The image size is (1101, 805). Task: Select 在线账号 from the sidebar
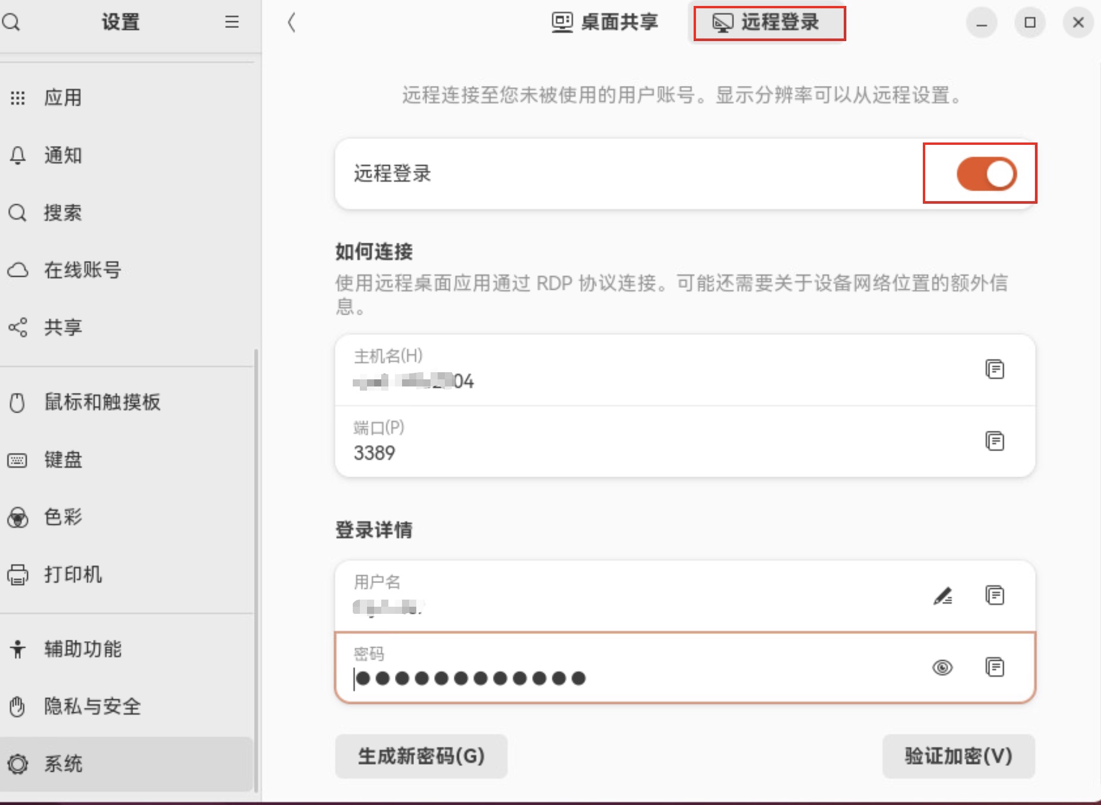[x=83, y=270]
